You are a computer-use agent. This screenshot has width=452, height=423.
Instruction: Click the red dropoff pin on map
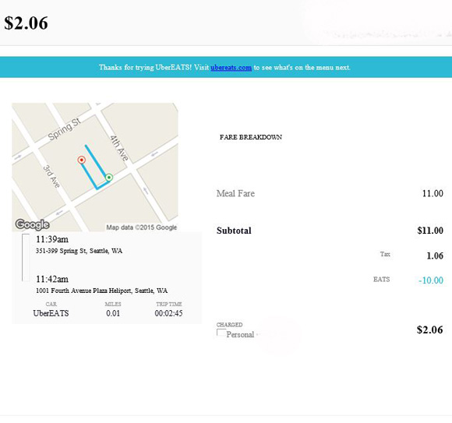tap(82, 160)
